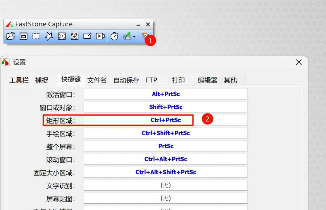This screenshot has width=326, height=210.
Task: Select the Capture Window or Object tool
Action: point(24,36)
